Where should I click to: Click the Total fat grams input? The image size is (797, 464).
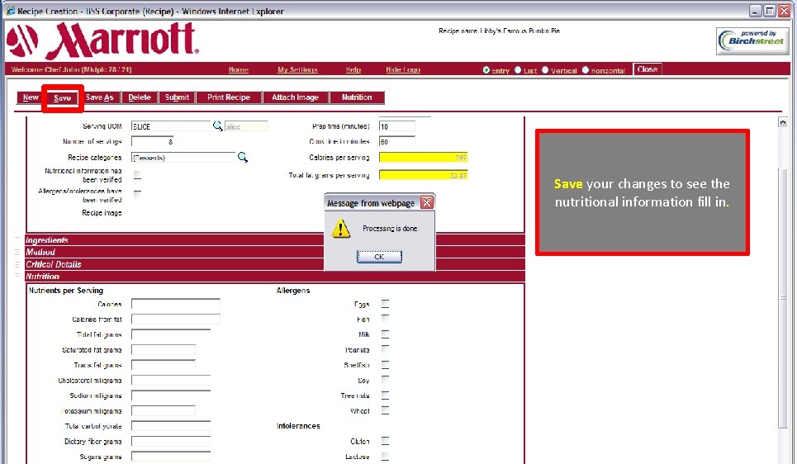171,334
